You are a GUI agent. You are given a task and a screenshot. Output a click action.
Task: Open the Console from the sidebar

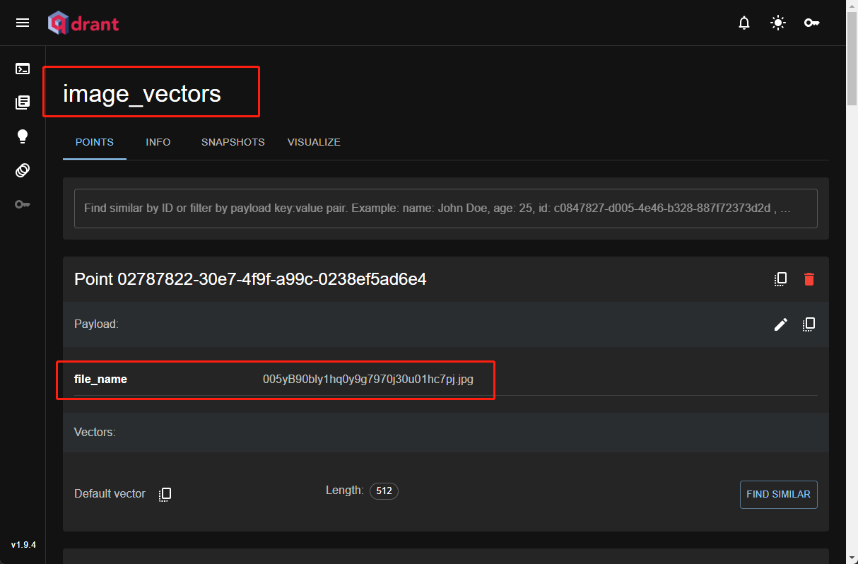23,69
